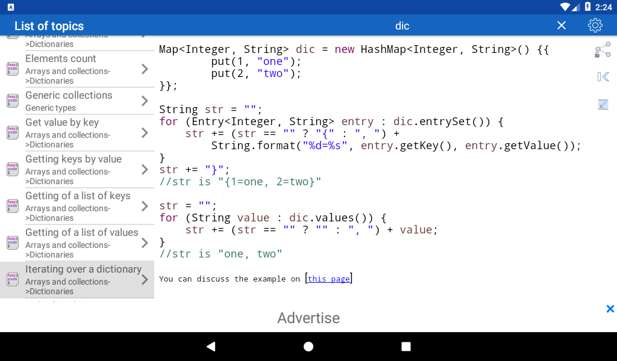Viewport: 617px width, 361px height.
Task: Open the settings gear icon
Action: point(595,25)
